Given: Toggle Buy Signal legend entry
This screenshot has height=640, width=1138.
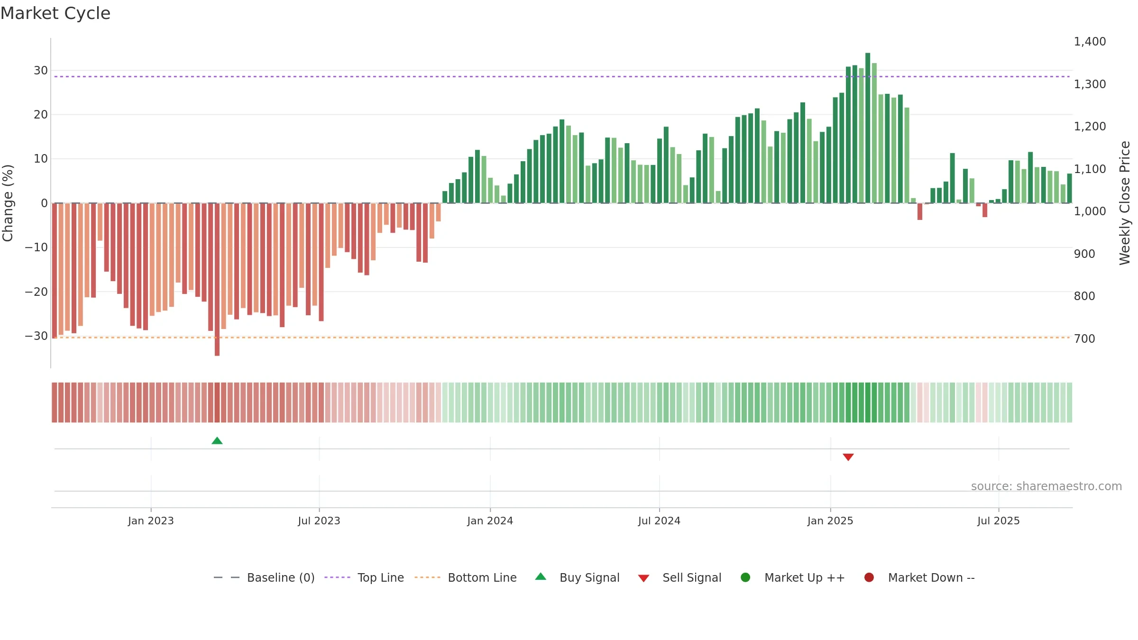Looking at the screenshot, I should (x=577, y=577).
